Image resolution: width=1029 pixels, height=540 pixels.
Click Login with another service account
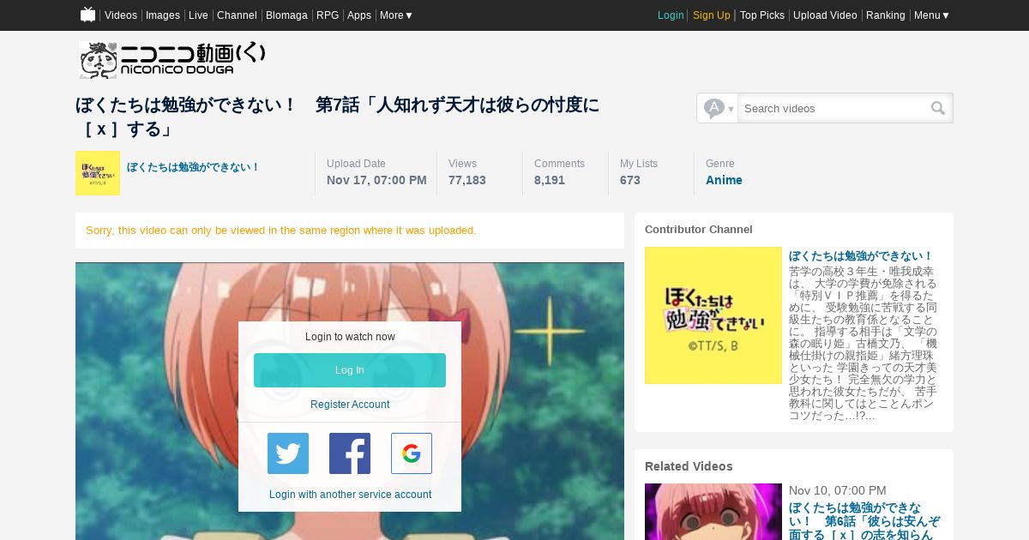click(x=350, y=495)
